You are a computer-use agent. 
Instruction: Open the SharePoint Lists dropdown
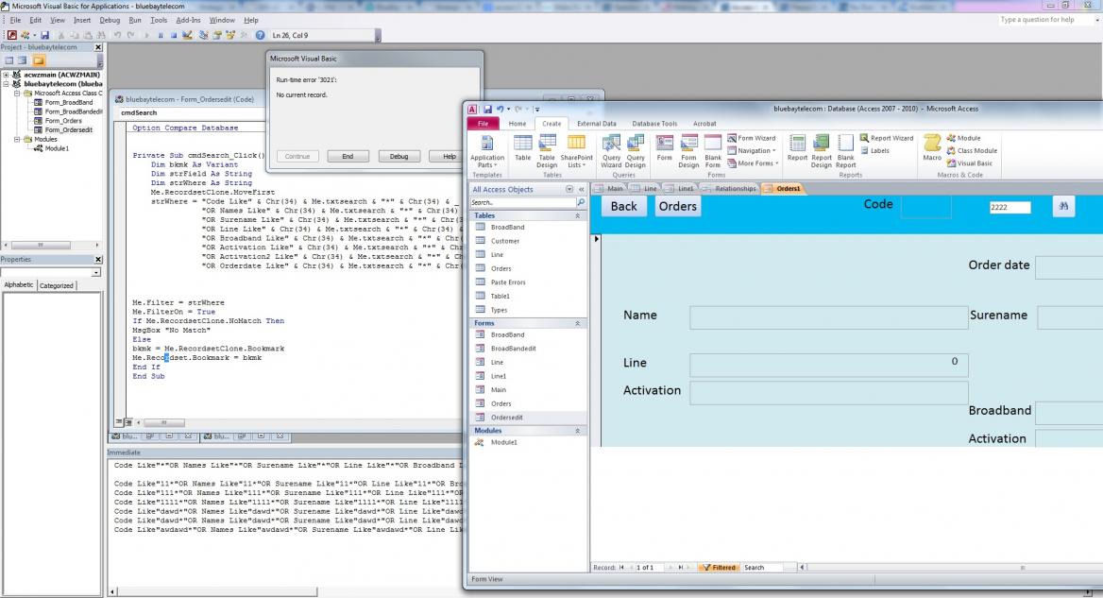[576, 150]
